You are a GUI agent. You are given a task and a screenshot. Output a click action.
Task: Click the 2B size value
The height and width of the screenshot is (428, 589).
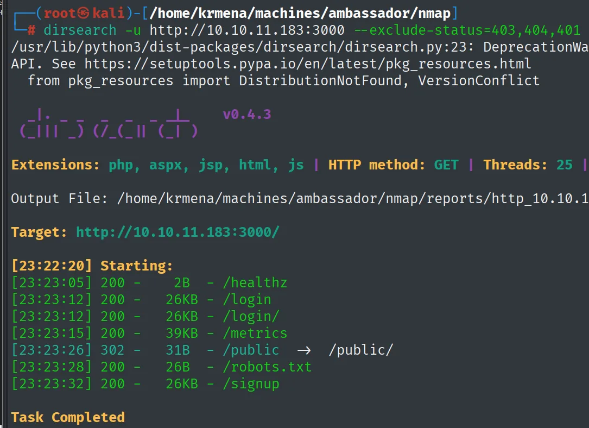(x=182, y=282)
